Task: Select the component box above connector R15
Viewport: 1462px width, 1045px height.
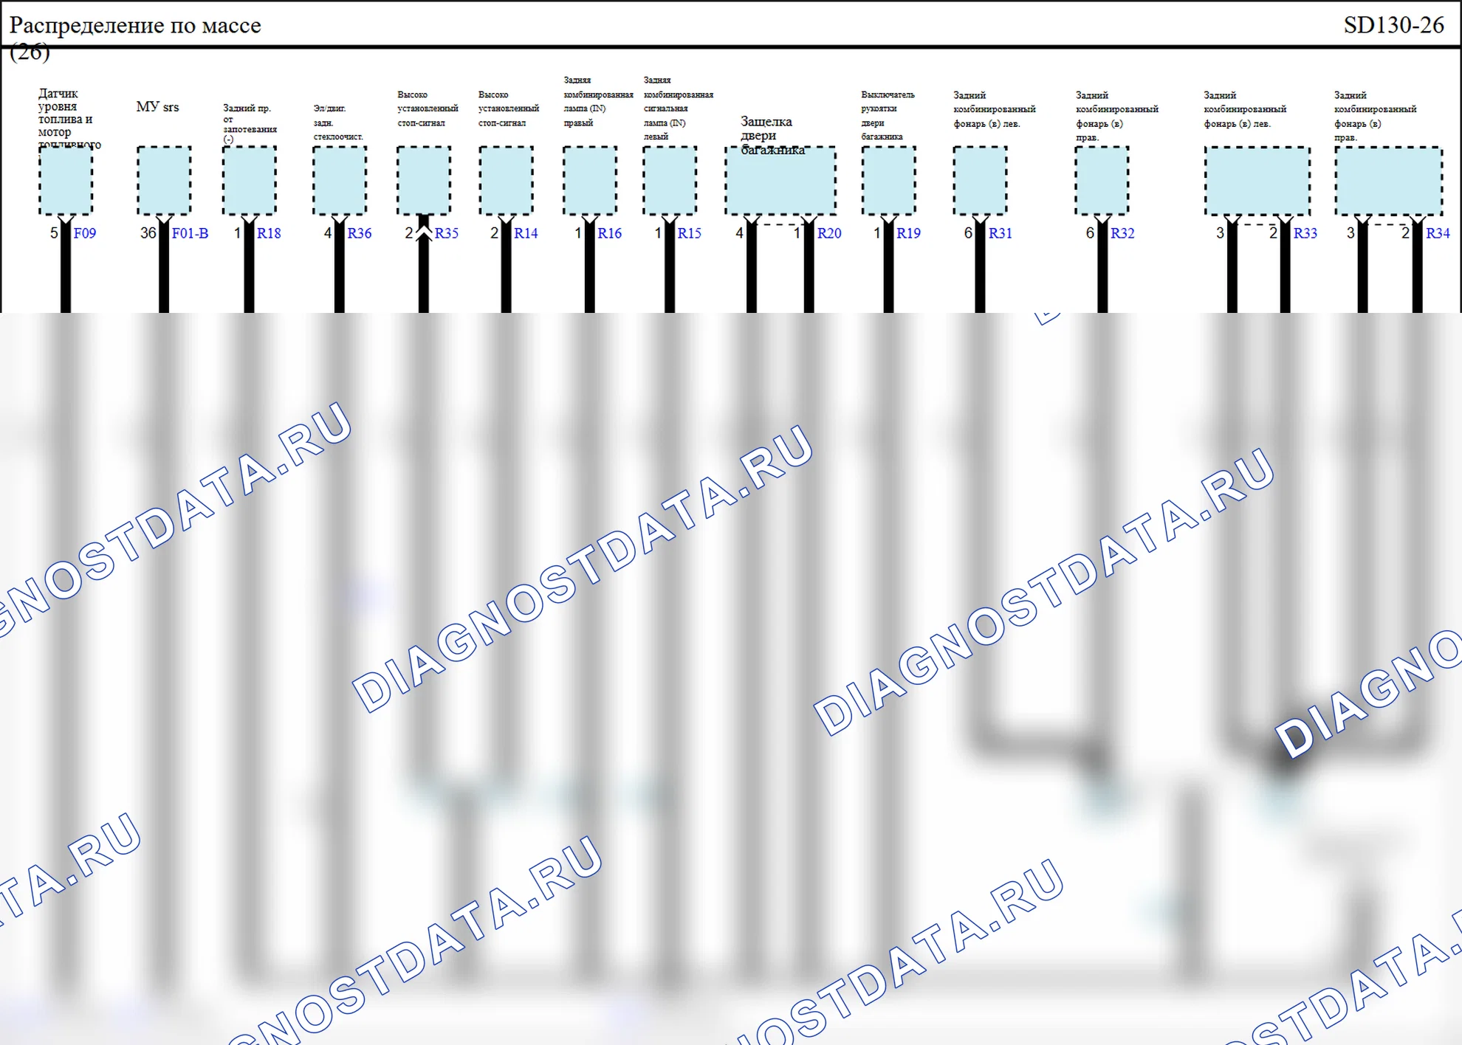Action: tap(670, 181)
